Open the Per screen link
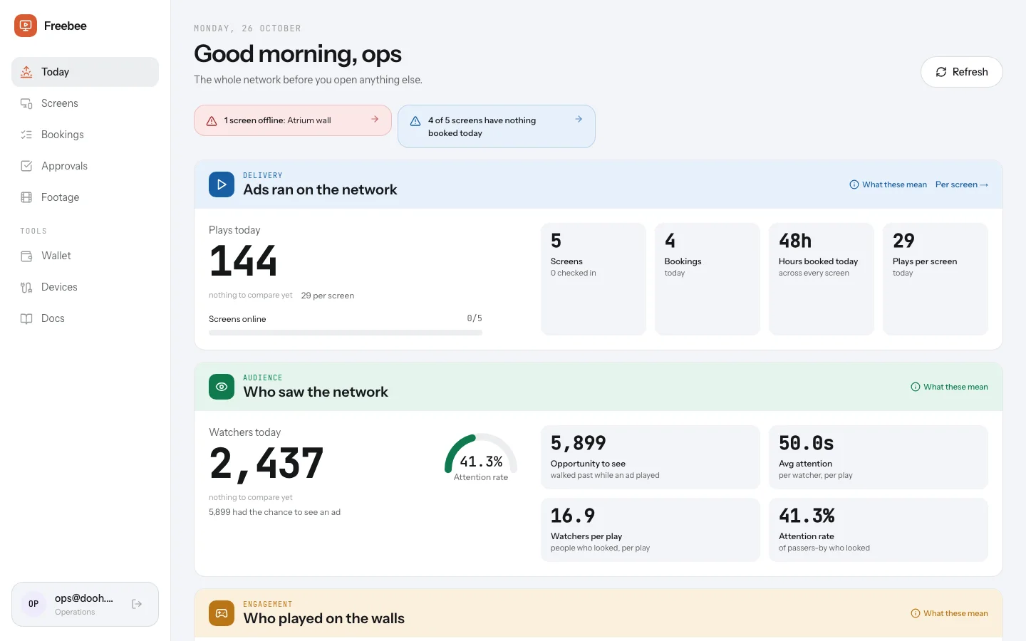Image resolution: width=1026 pixels, height=641 pixels. [962, 184]
